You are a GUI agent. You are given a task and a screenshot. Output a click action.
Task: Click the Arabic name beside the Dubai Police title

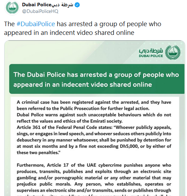pos(62,5)
